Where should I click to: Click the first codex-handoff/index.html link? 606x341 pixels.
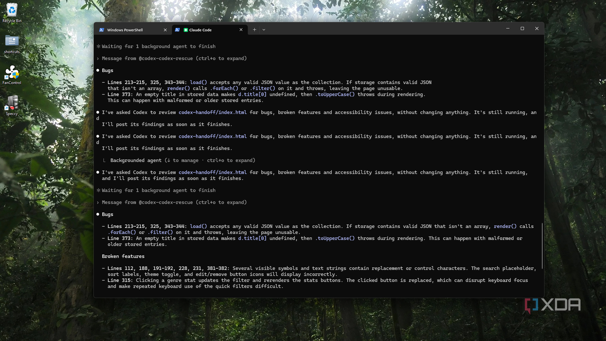pyautogui.click(x=213, y=112)
